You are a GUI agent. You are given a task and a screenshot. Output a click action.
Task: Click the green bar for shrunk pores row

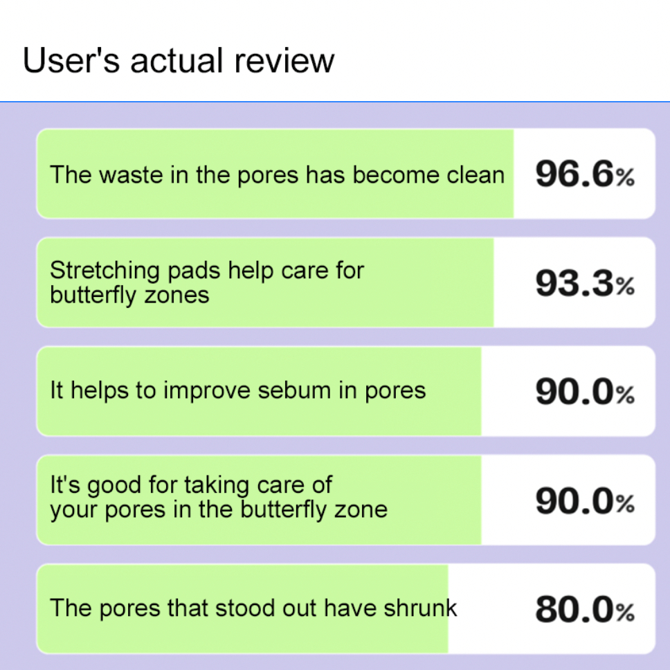click(243, 609)
